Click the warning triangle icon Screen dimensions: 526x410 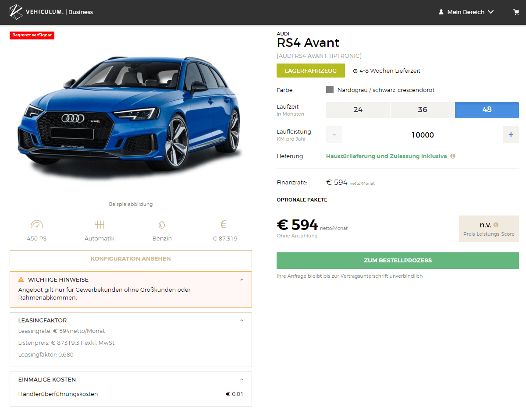tap(21, 279)
